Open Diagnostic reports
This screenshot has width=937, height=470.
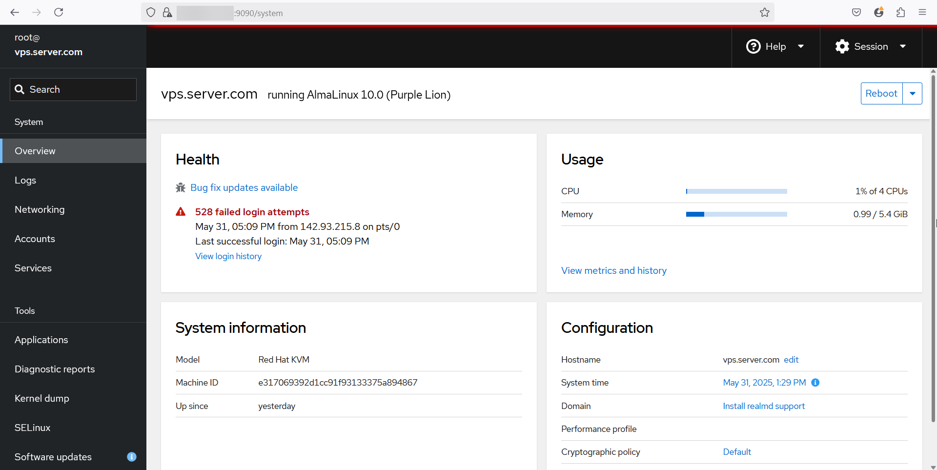click(x=73, y=369)
